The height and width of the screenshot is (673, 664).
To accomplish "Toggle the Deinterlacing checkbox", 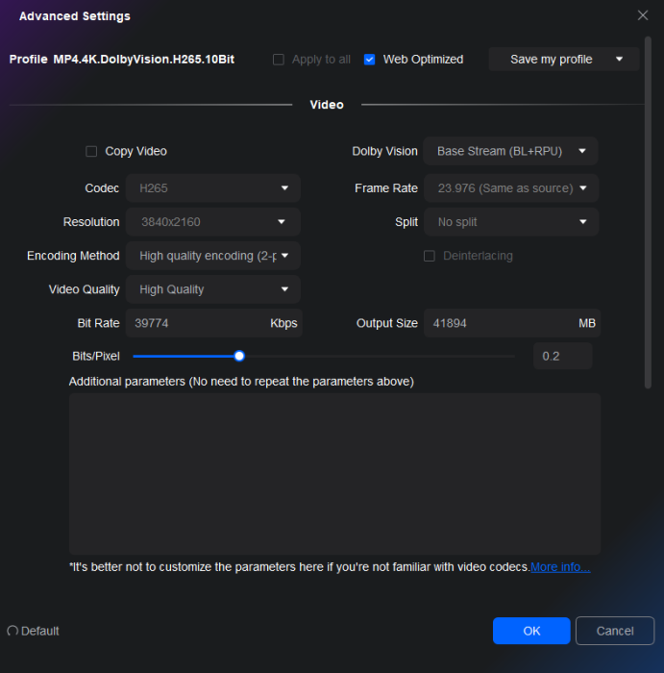I will pyautogui.click(x=429, y=256).
